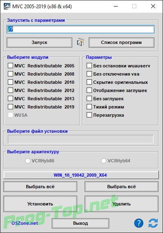The height and width of the screenshot is (233, 163).
Task: Toggle the greyed WUSA checkbox
Action: point(10,115)
